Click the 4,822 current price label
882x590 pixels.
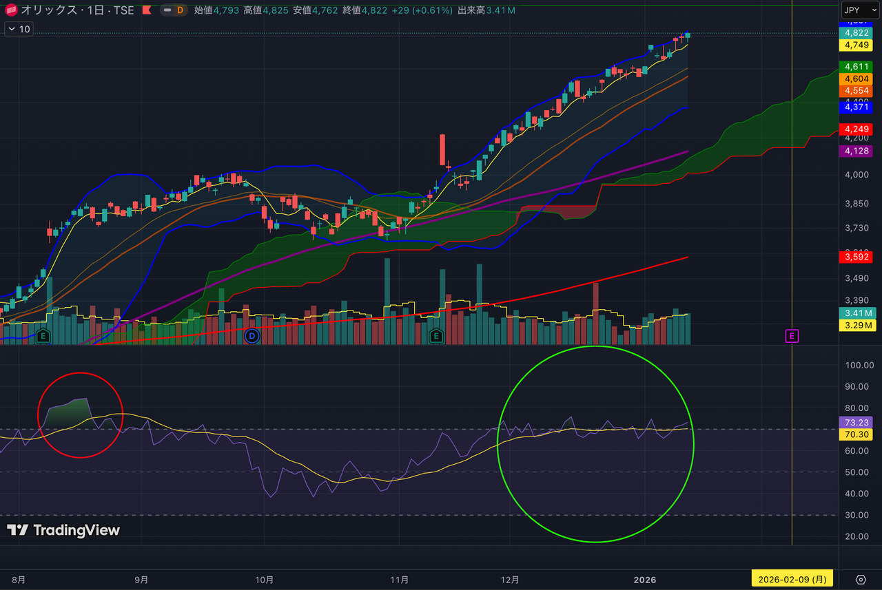click(x=856, y=33)
